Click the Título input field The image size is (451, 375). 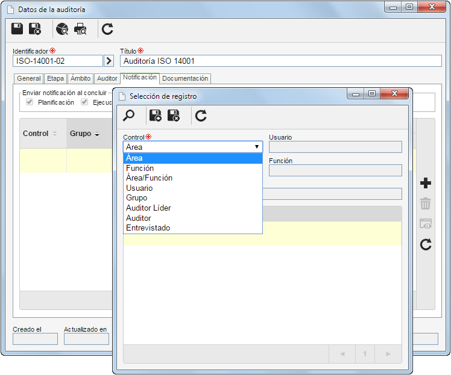281,61
